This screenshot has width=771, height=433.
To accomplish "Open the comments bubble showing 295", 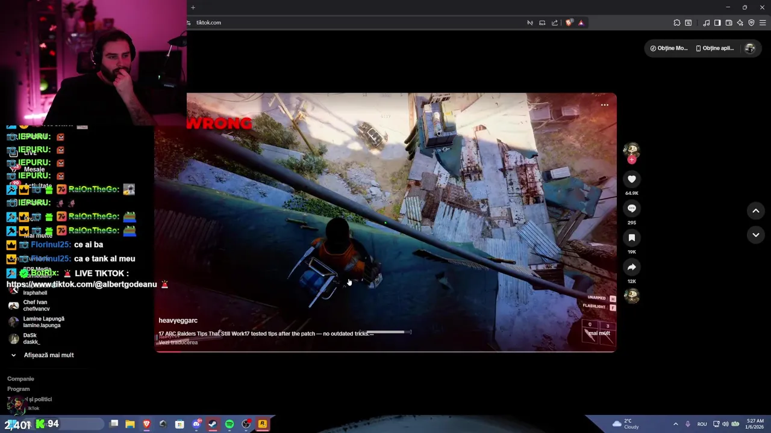I will (631, 208).
